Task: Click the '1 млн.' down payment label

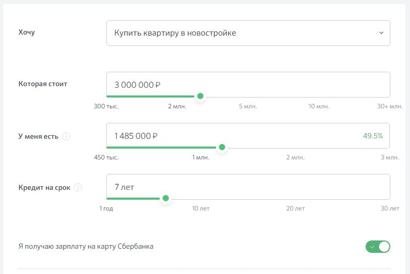Action: click(x=201, y=157)
